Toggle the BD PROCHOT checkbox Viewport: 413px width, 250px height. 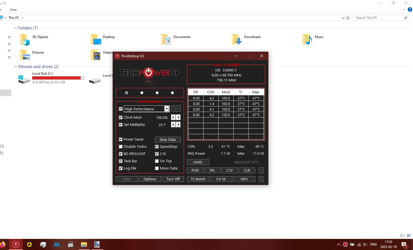[120, 154]
